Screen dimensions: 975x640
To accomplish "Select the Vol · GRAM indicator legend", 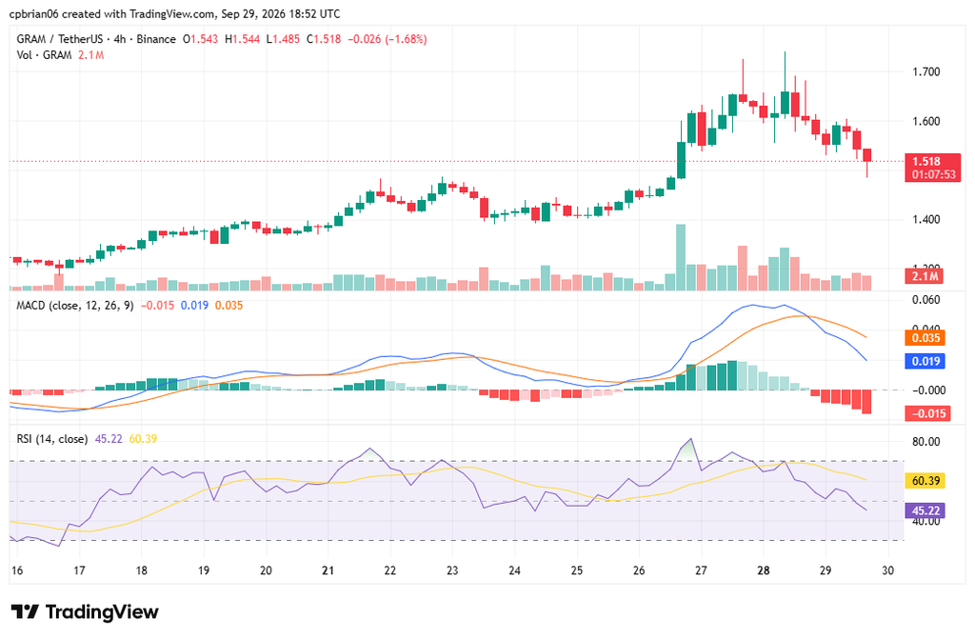I will point(44,55).
